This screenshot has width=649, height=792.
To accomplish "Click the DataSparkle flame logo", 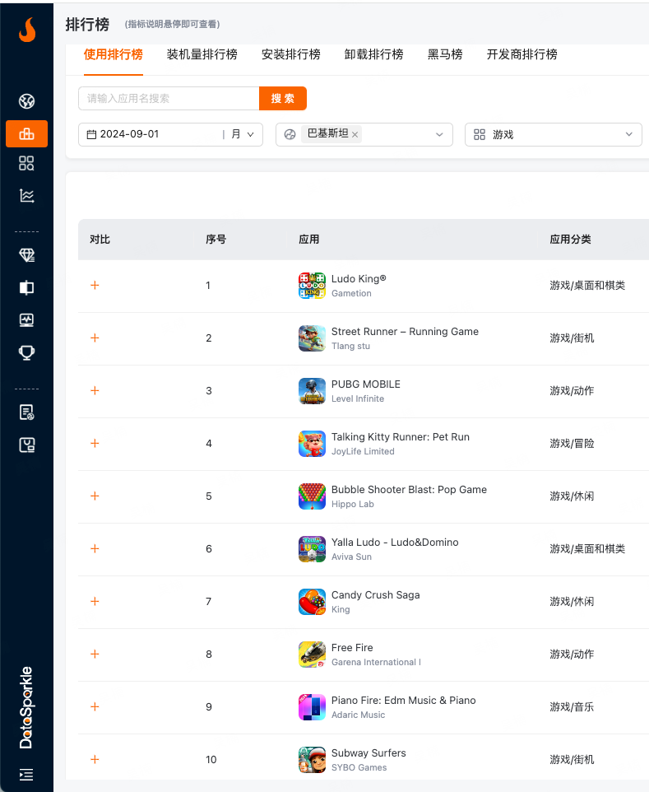I will click(x=27, y=30).
